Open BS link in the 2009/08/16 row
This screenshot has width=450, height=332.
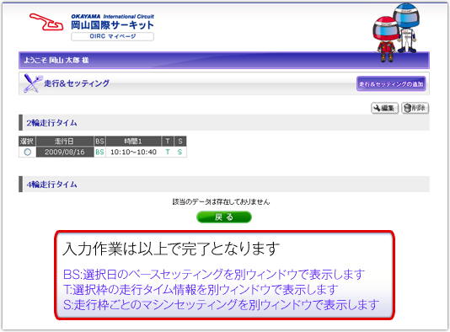click(x=99, y=152)
